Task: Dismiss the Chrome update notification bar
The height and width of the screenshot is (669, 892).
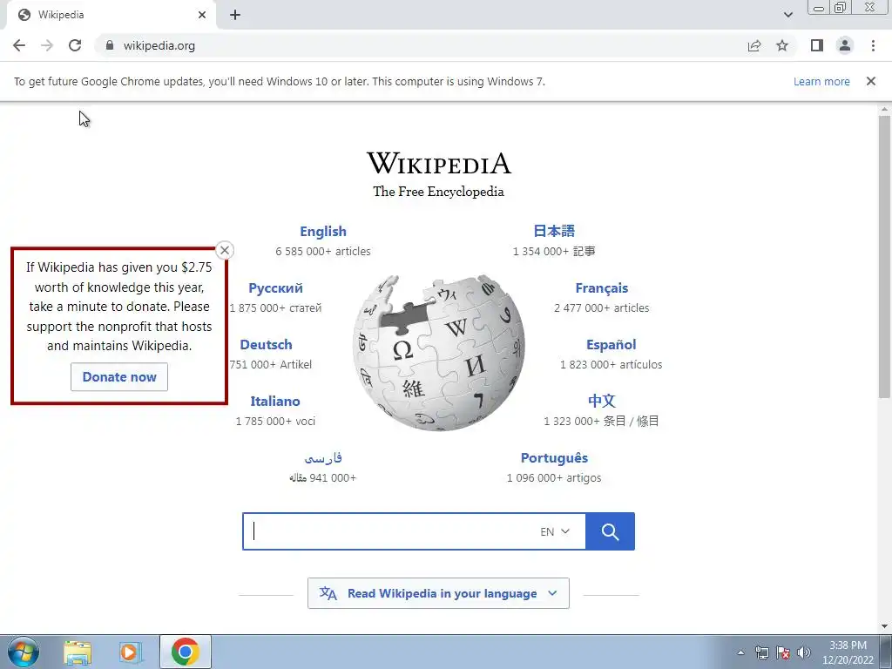Action: pos(871,81)
